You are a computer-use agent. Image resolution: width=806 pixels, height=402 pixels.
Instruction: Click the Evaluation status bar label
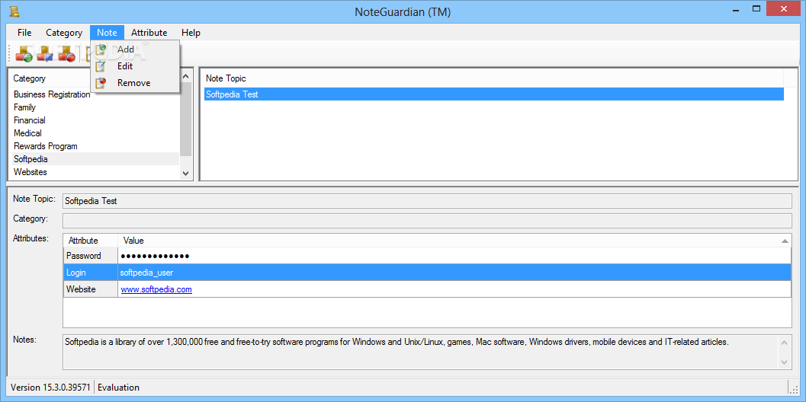118,387
